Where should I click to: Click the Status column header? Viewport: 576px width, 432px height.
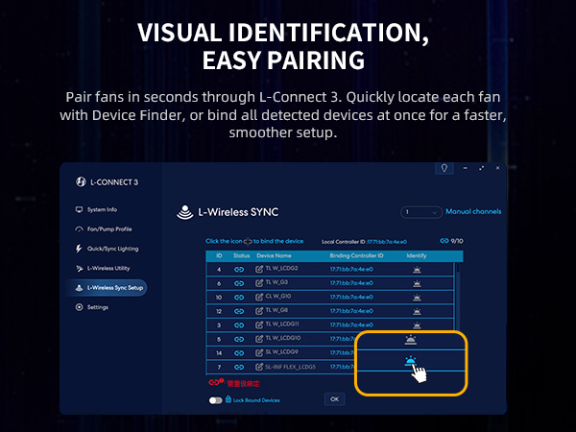point(241,255)
